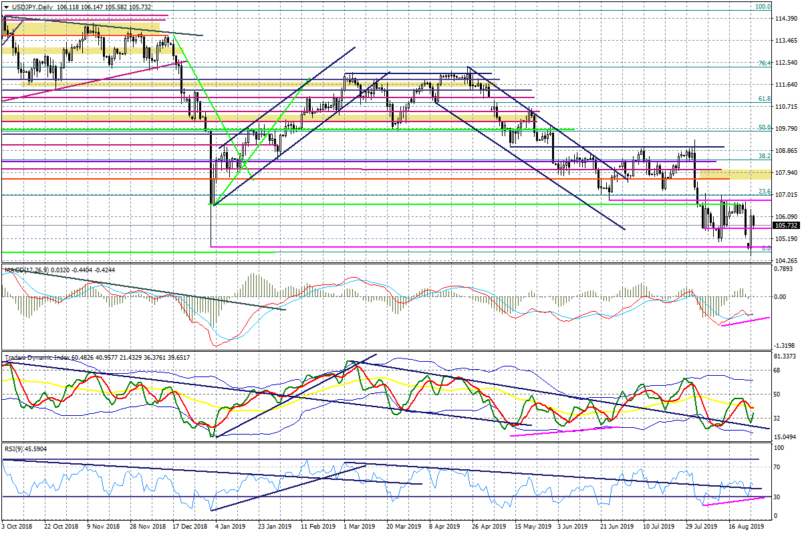Click the 4 Jan 2019 date label
Viewport: 802px width, 534px height.
[230, 527]
